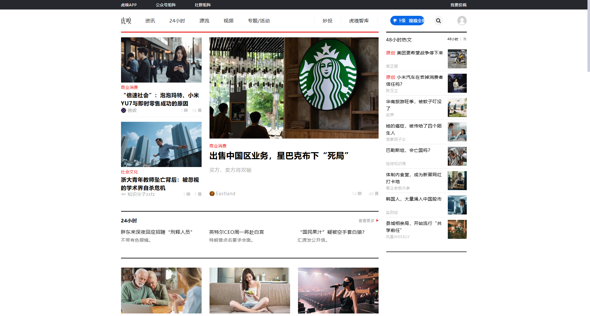Open 视频 navigation tab
The image size is (590, 316).
228,21
